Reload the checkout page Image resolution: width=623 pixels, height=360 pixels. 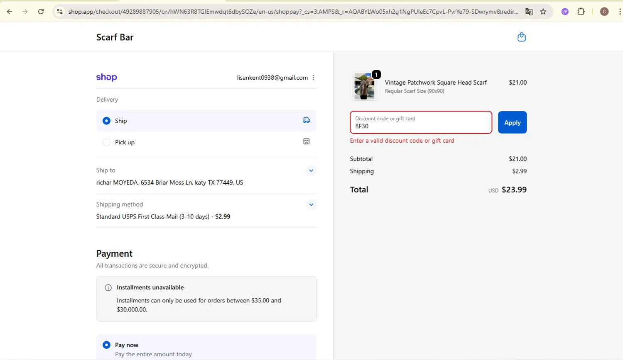[x=41, y=12]
